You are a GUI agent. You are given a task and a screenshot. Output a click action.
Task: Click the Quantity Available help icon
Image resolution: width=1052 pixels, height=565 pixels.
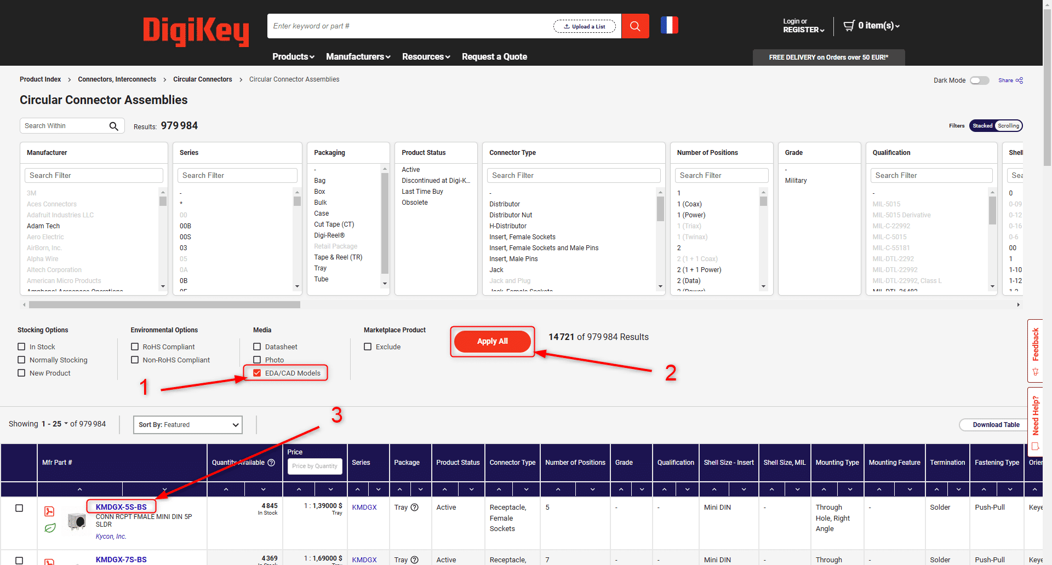(x=271, y=463)
